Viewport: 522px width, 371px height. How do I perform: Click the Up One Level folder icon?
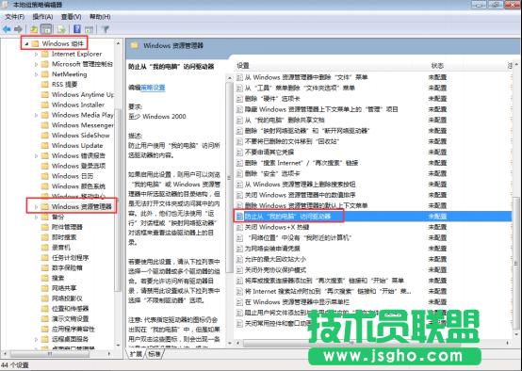[x=34, y=29]
